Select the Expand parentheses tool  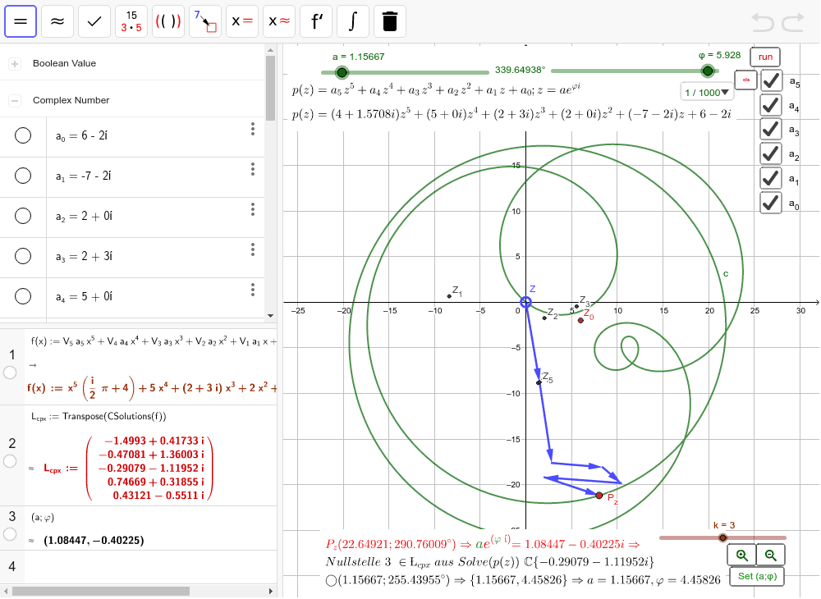[168, 21]
